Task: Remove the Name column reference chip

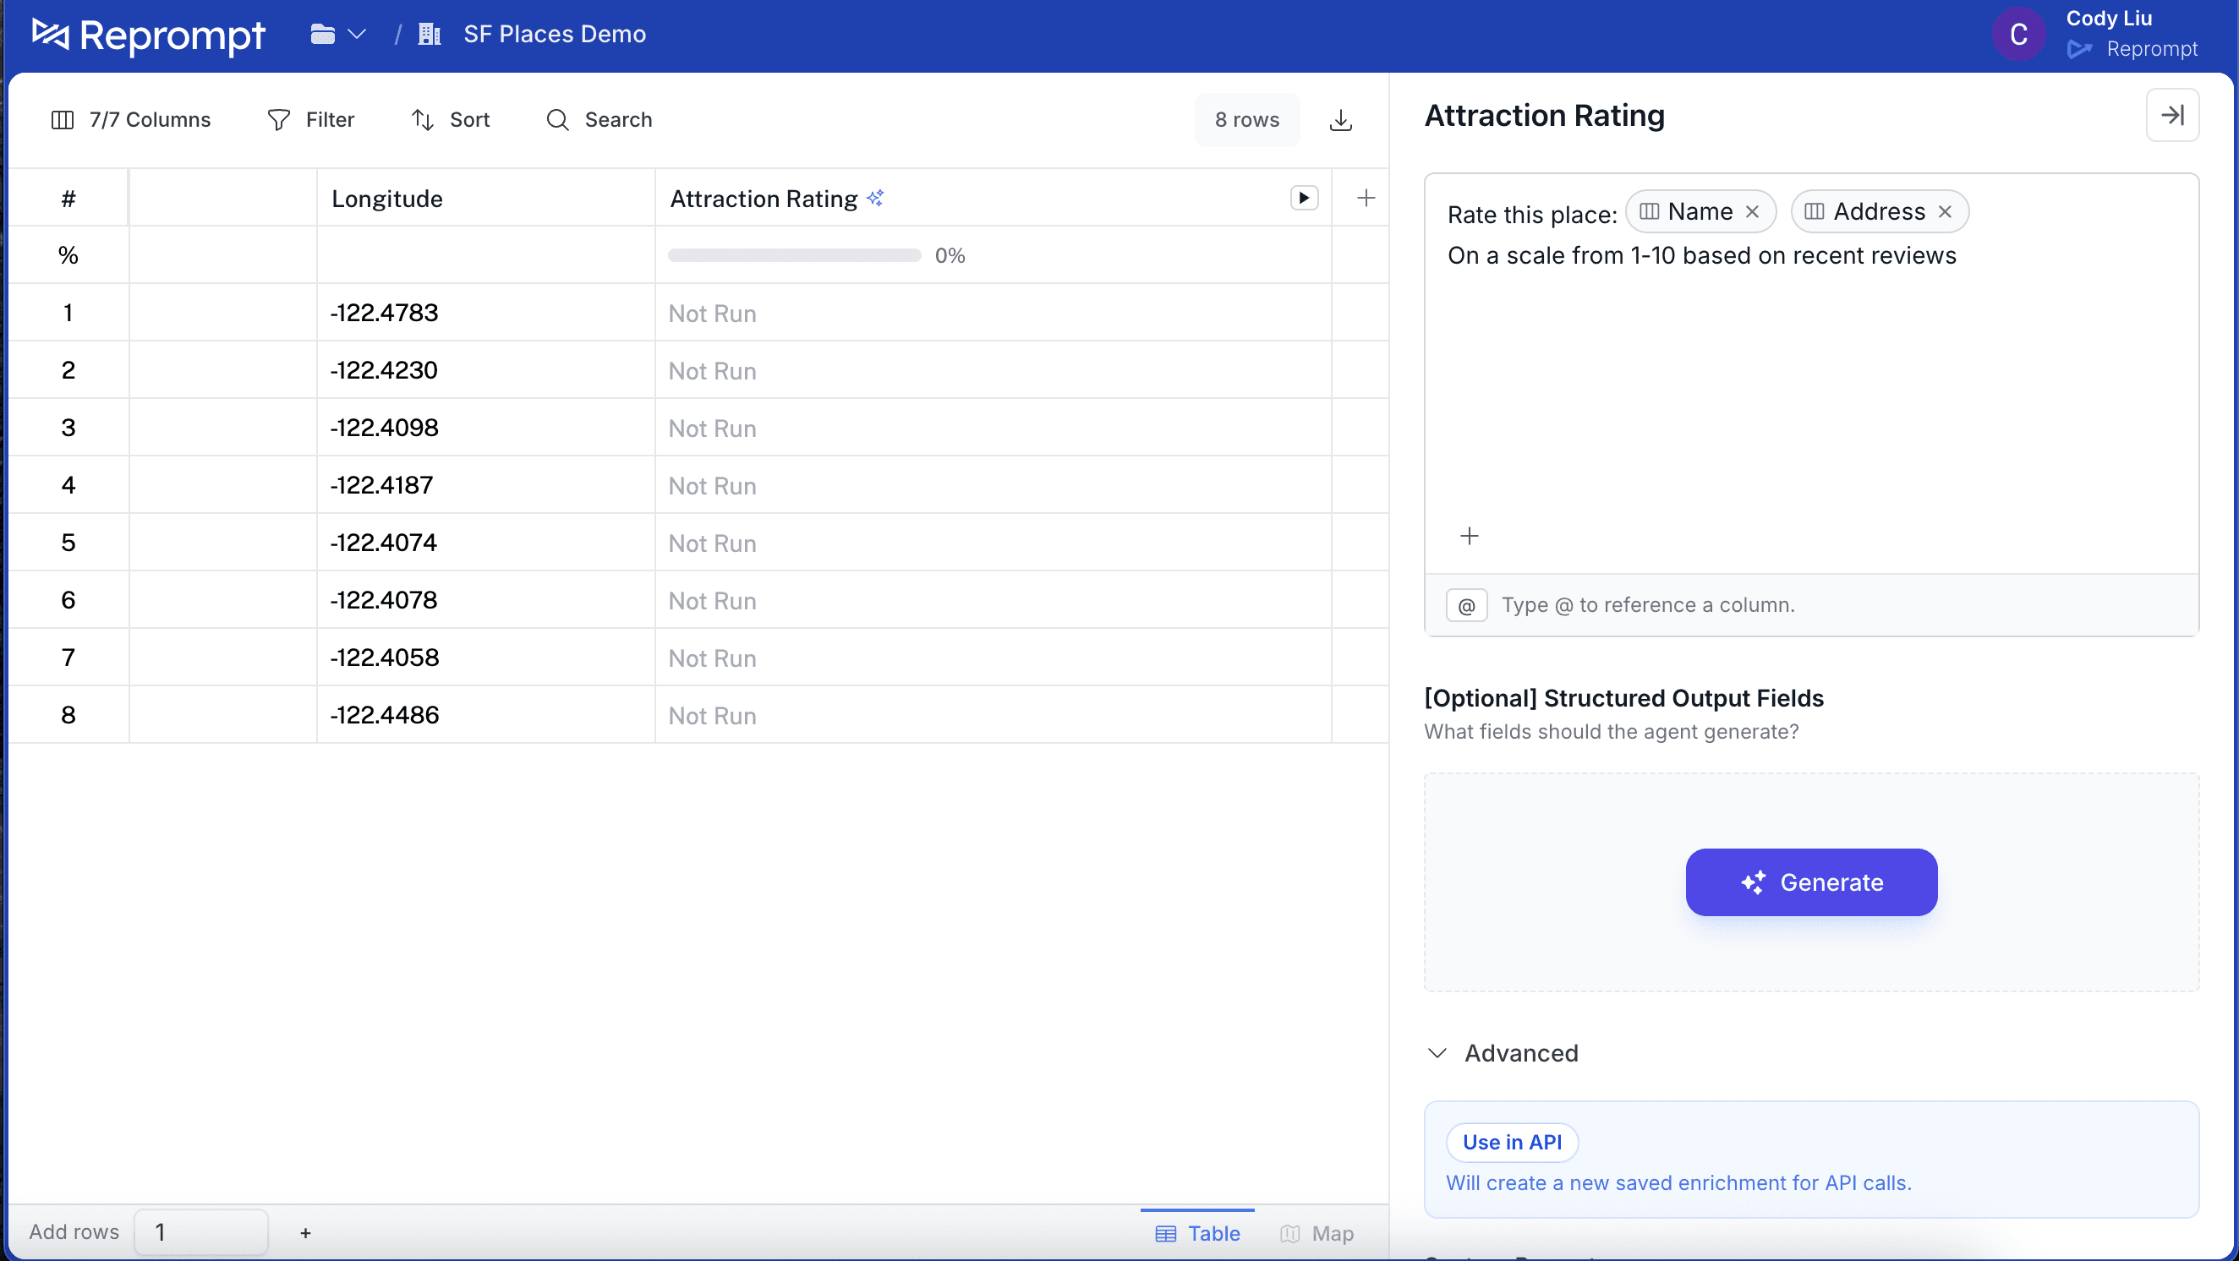Action: (x=1752, y=211)
